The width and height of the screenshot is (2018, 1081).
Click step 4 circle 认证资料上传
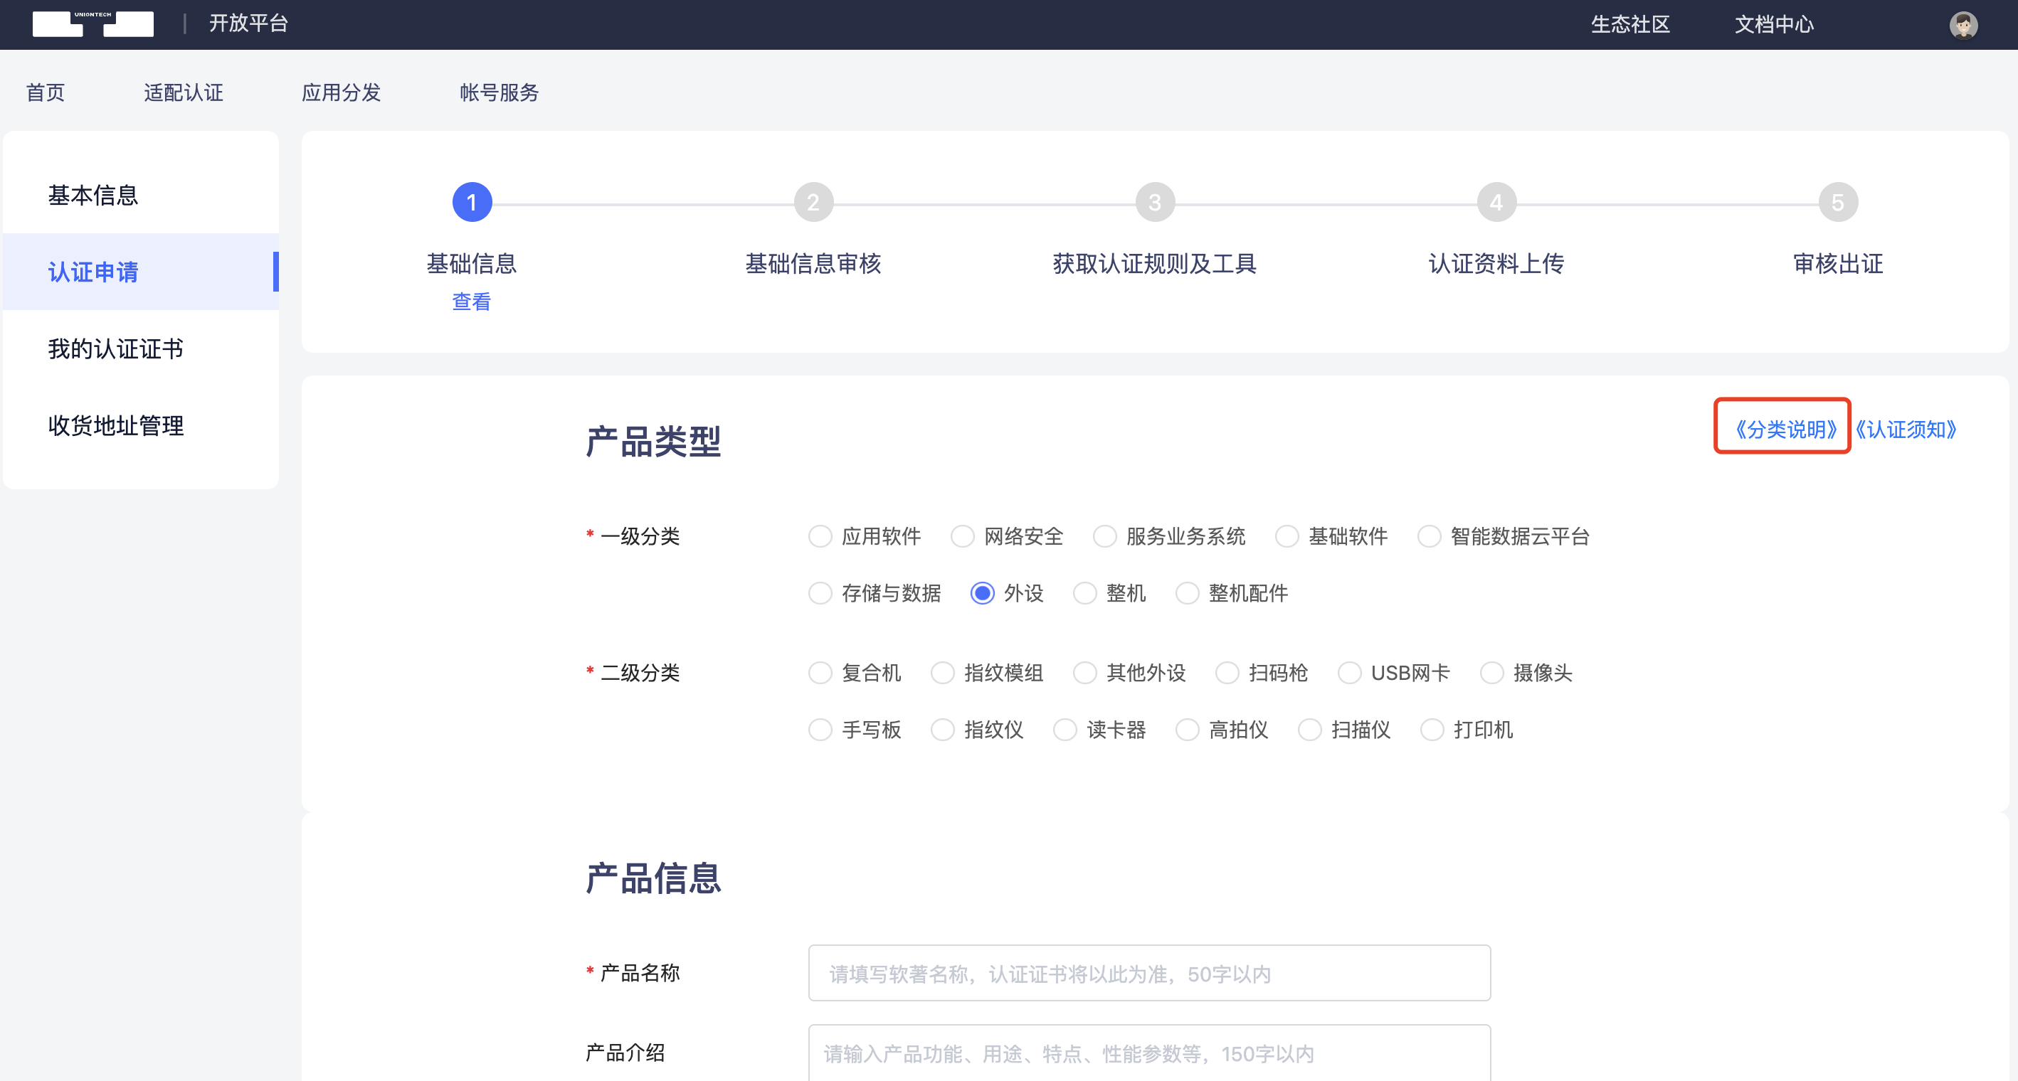1496,203
